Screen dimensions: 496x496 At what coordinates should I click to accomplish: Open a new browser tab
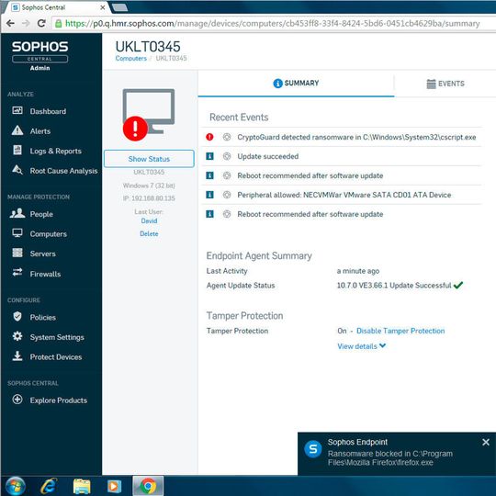pos(120,7)
